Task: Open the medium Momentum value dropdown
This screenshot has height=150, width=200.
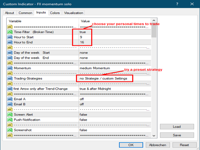Action: pos(94,68)
